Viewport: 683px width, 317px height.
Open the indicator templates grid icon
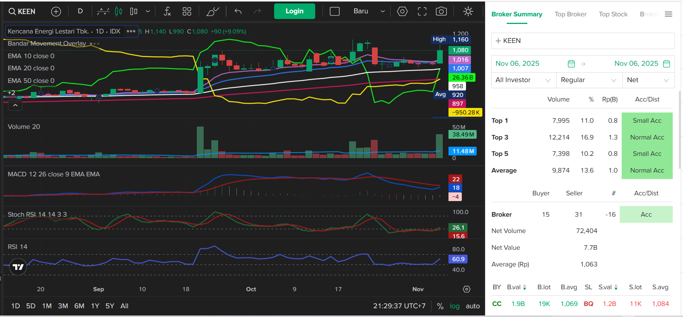[187, 11]
